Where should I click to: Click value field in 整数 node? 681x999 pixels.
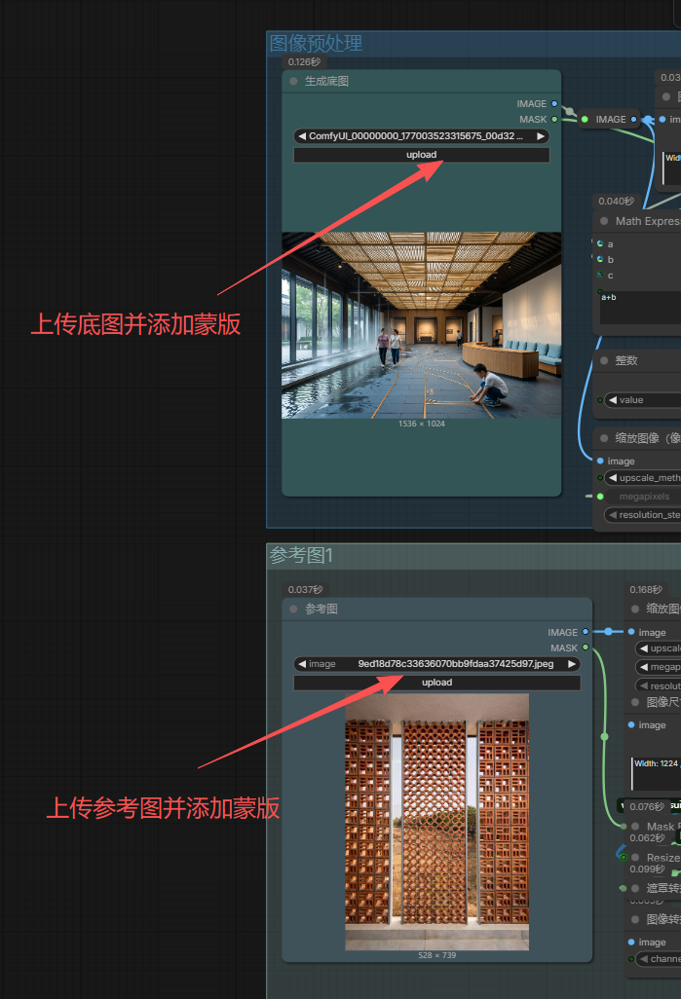tap(642, 400)
